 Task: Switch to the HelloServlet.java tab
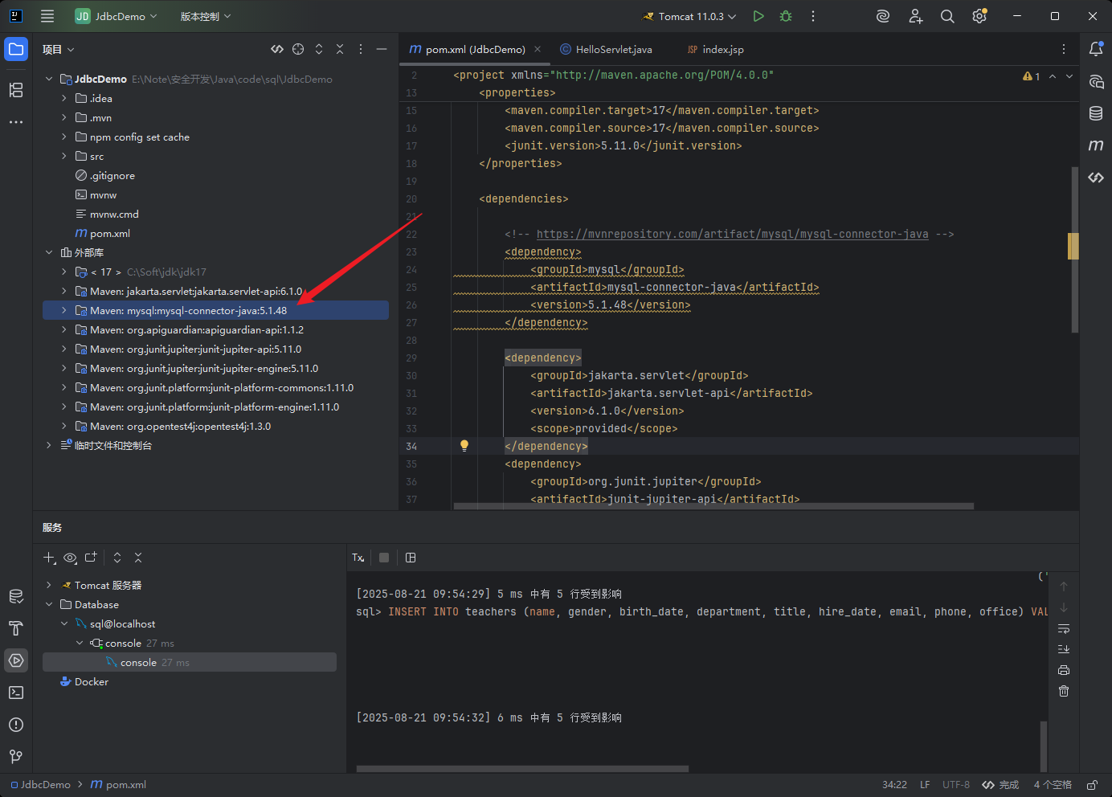point(607,49)
